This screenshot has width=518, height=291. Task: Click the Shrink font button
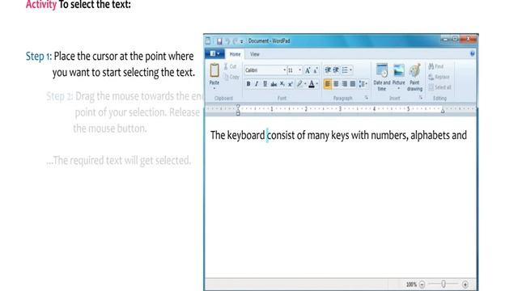(x=316, y=70)
